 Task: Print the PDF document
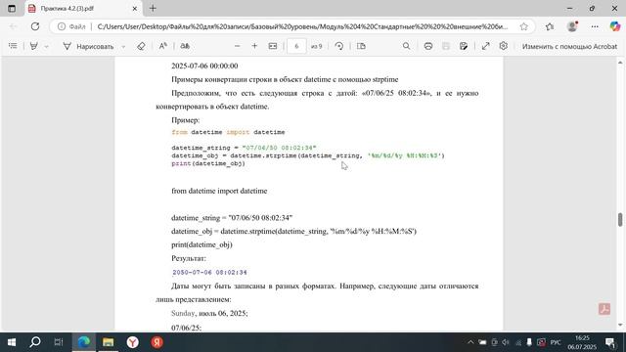click(428, 46)
